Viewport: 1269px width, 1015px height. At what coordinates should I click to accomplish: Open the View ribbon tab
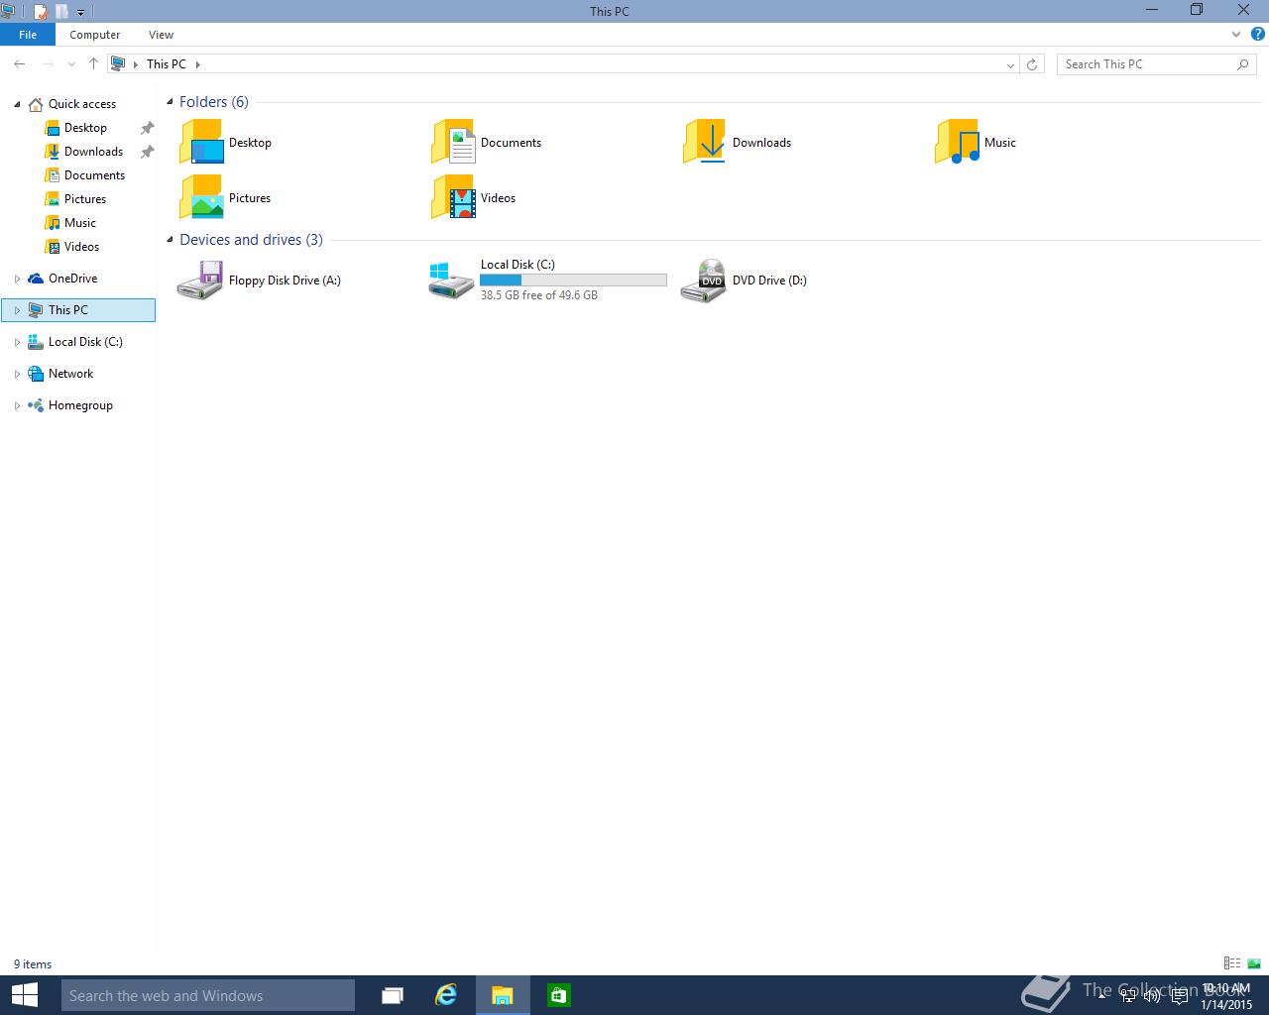coord(161,35)
